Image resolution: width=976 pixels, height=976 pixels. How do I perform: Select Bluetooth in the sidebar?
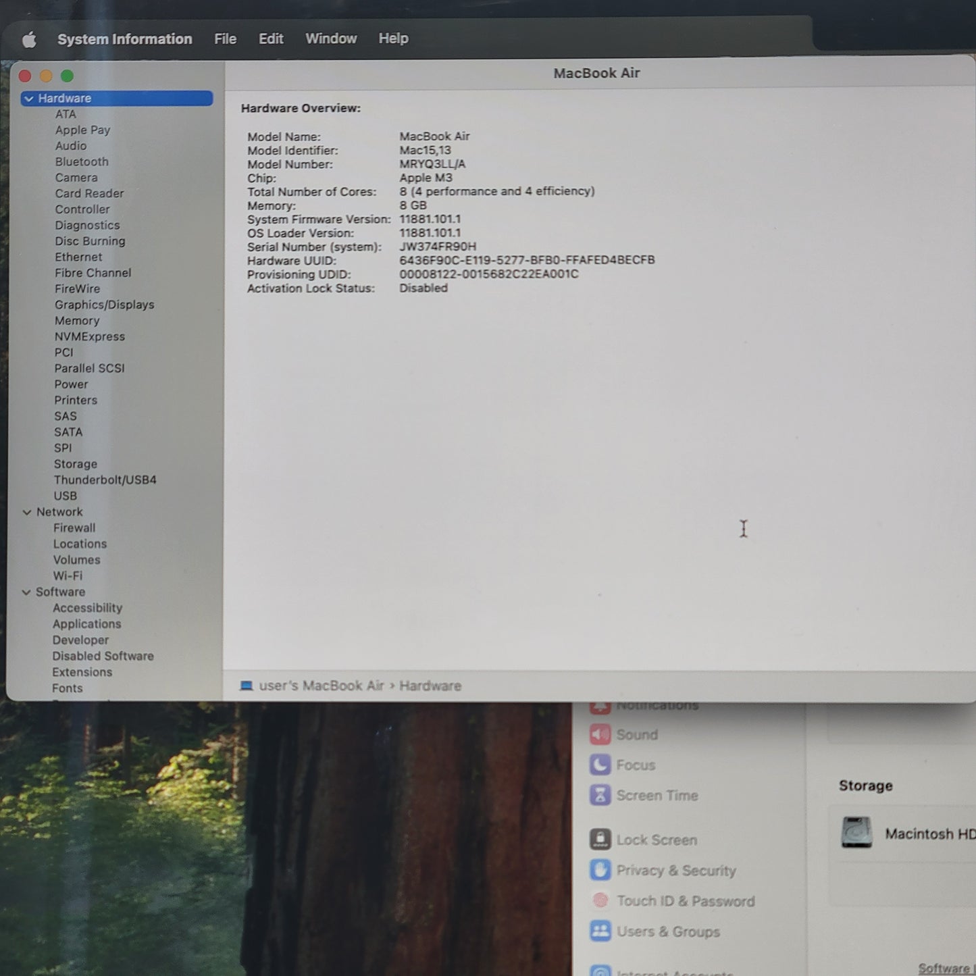(x=82, y=161)
